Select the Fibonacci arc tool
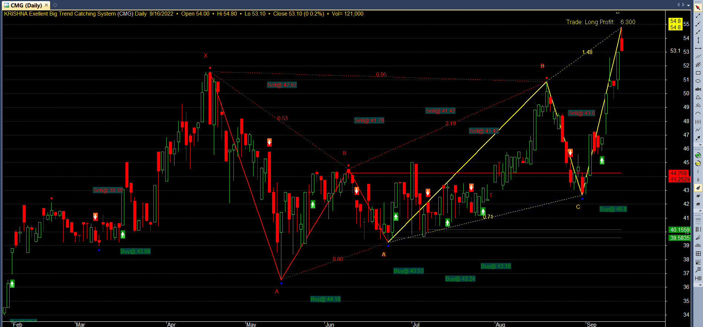The image size is (703, 327). click(x=698, y=245)
